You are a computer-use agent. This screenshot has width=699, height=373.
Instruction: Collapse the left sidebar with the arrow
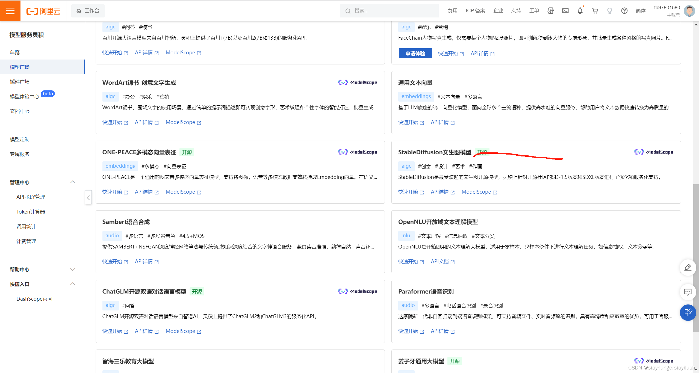(x=88, y=197)
